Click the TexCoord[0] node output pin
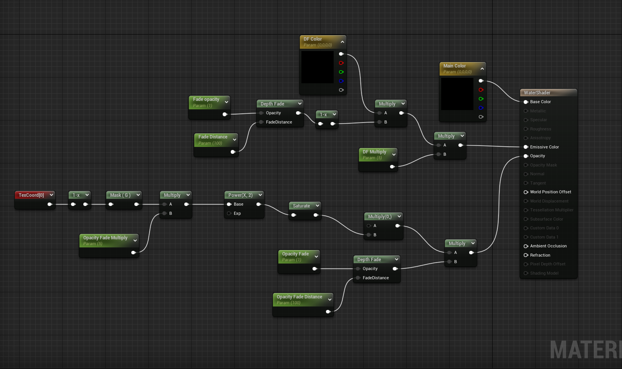 [x=50, y=204]
